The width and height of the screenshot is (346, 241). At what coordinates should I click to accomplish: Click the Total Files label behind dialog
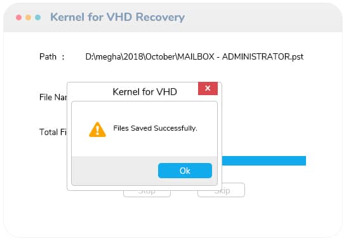click(53, 132)
